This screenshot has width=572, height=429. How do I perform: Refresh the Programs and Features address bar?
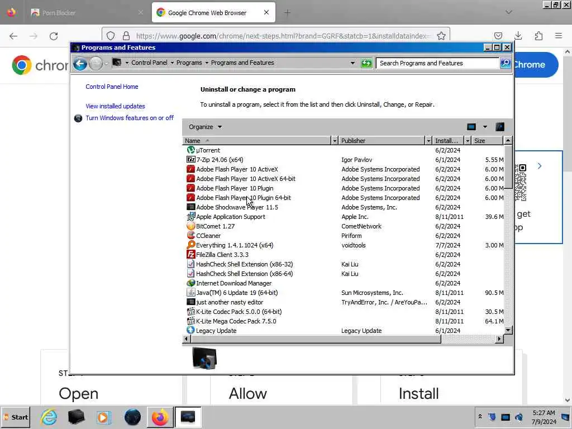366,63
